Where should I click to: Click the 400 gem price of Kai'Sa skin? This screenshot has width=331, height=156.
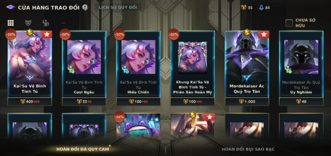coord(30,102)
